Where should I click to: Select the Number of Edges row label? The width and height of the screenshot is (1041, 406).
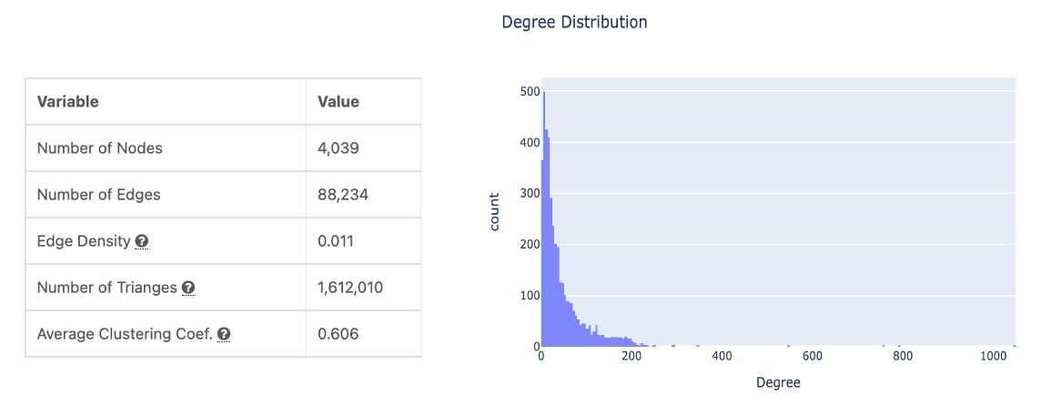(98, 195)
